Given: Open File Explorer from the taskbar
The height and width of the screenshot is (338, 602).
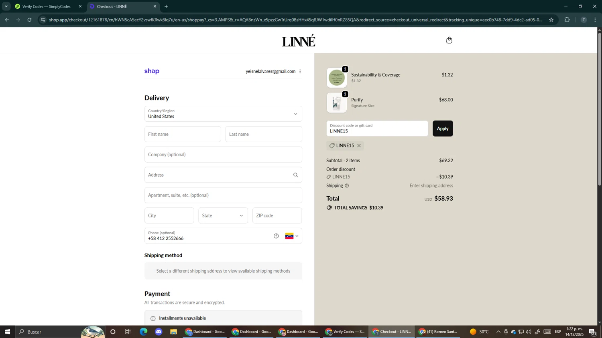Looking at the screenshot, I should pyautogui.click(x=174, y=332).
